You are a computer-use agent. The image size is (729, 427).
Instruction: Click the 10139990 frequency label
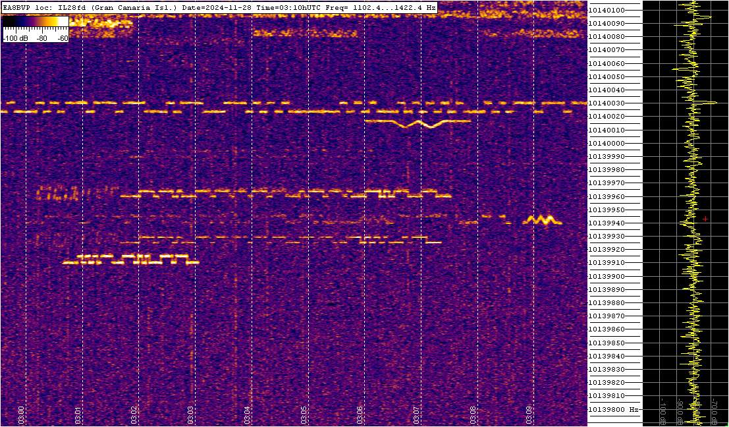coord(607,156)
